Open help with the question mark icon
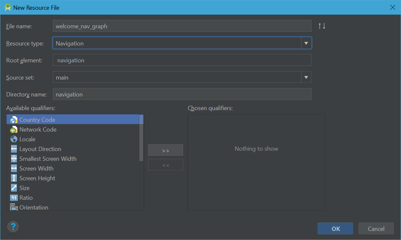Viewport: 401px width, 240px height. [x=13, y=227]
